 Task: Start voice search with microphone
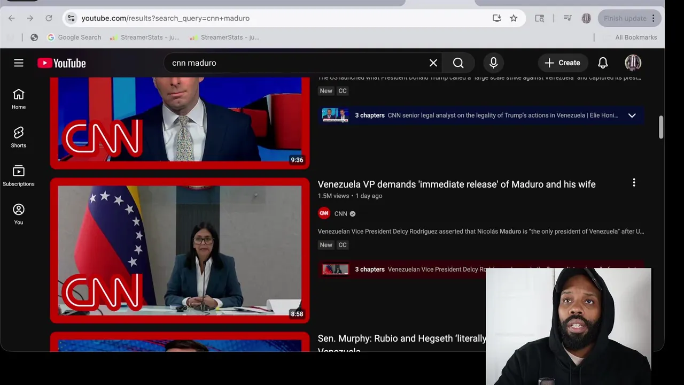(x=494, y=63)
